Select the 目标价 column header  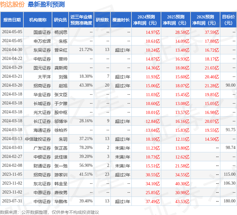coord(228,20)
